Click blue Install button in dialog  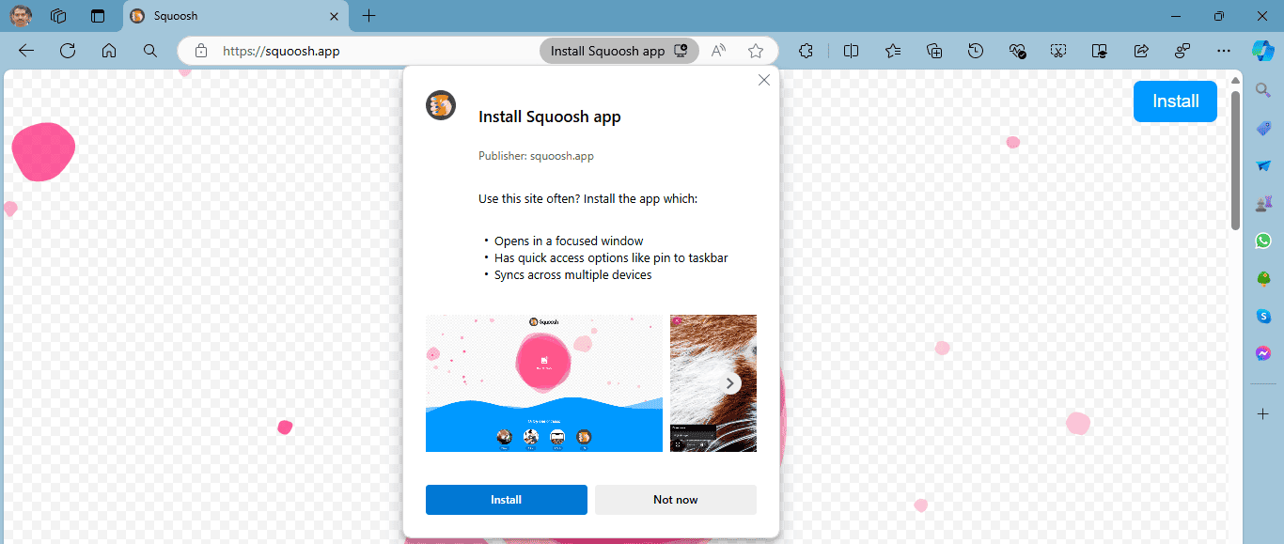[507, 500]
